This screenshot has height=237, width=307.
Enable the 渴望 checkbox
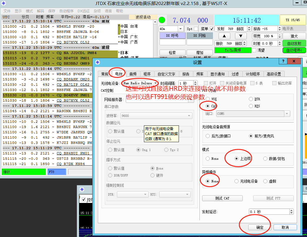[x=254, y=50]
